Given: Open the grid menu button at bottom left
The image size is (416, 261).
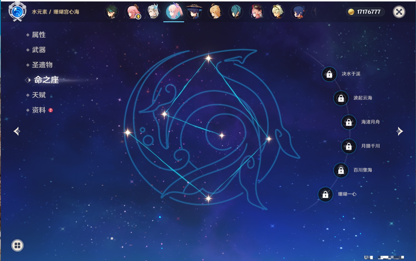Looking at the screenshot, I should pos(17,245).
